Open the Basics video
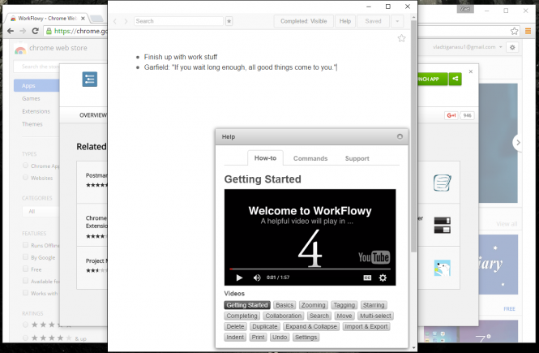This screenshot has width=539, height=353. pyautogui.click(x=284, y=305)
